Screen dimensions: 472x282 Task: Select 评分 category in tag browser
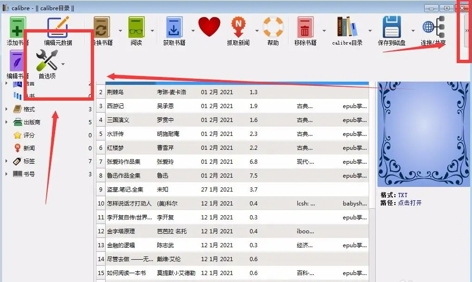click(x=29, y=135)
